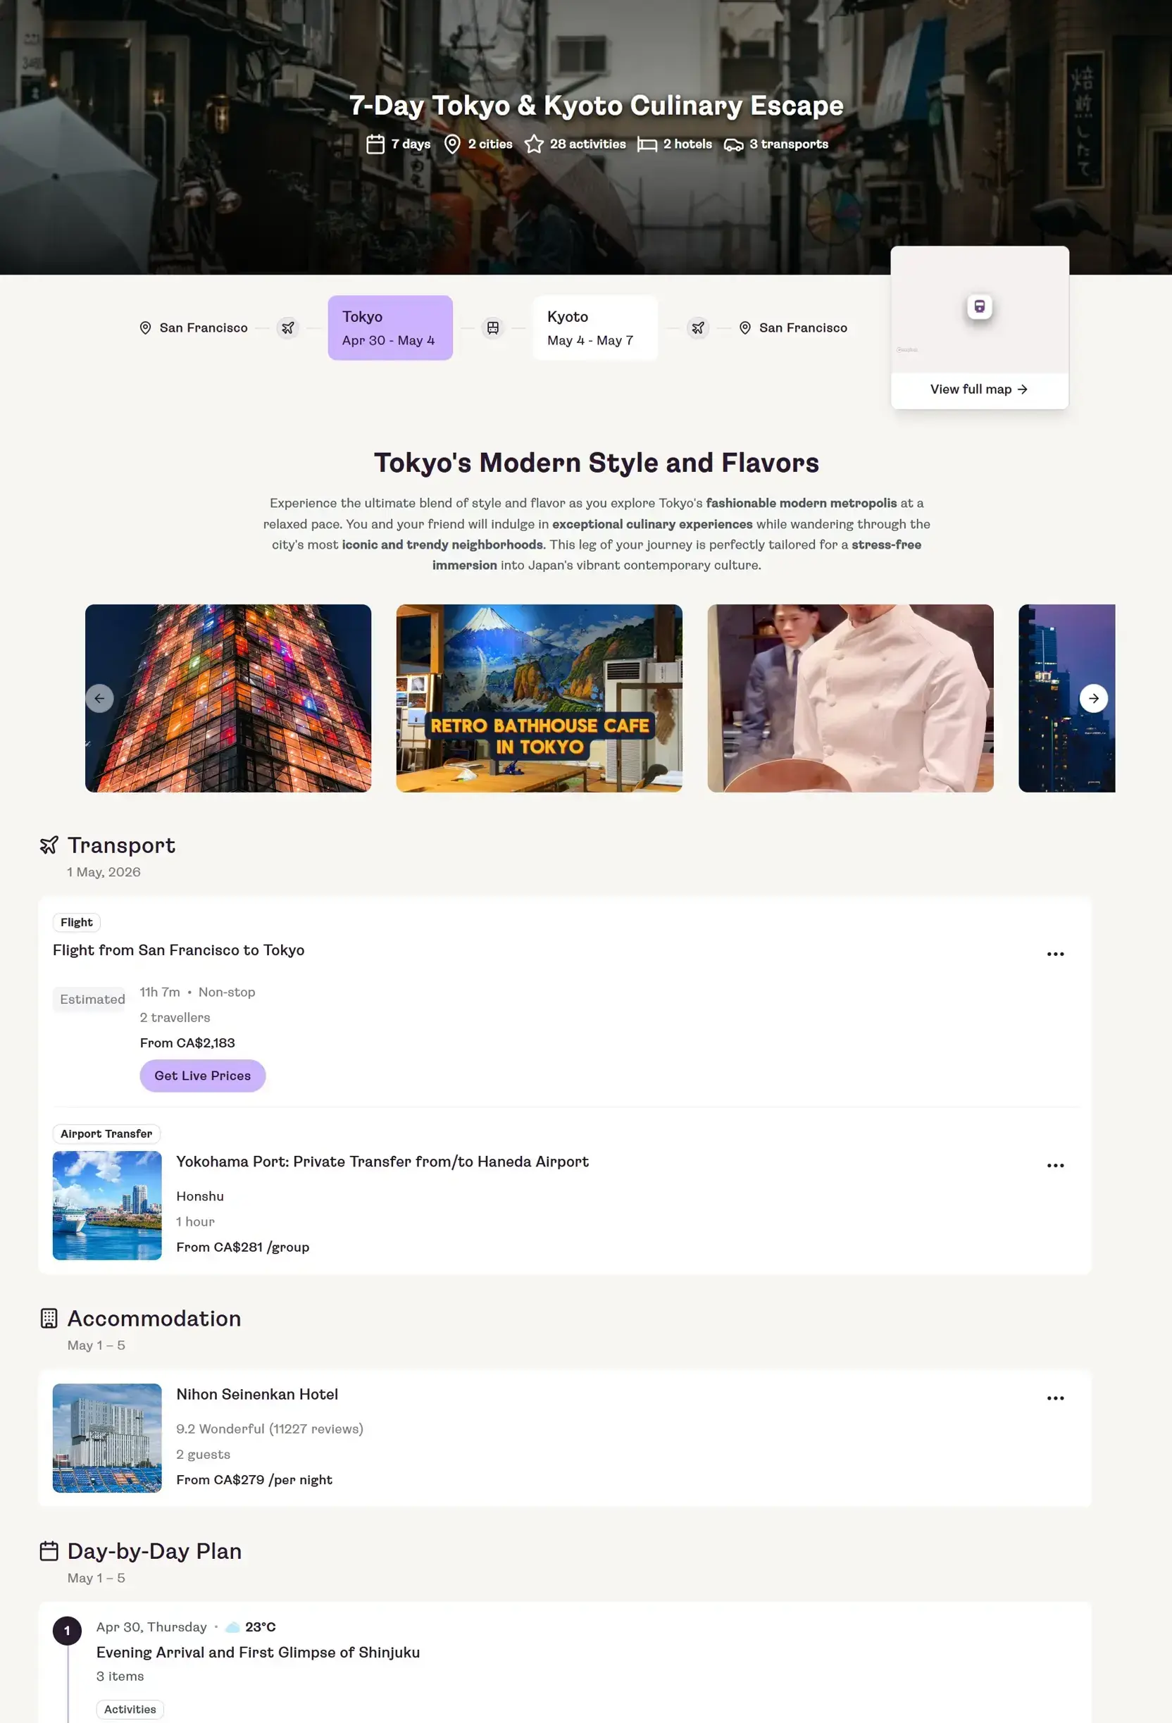This screenshot has width=1172, height=1723.
Task: Click the "28 activities" star icon
Action: point(535,144)
